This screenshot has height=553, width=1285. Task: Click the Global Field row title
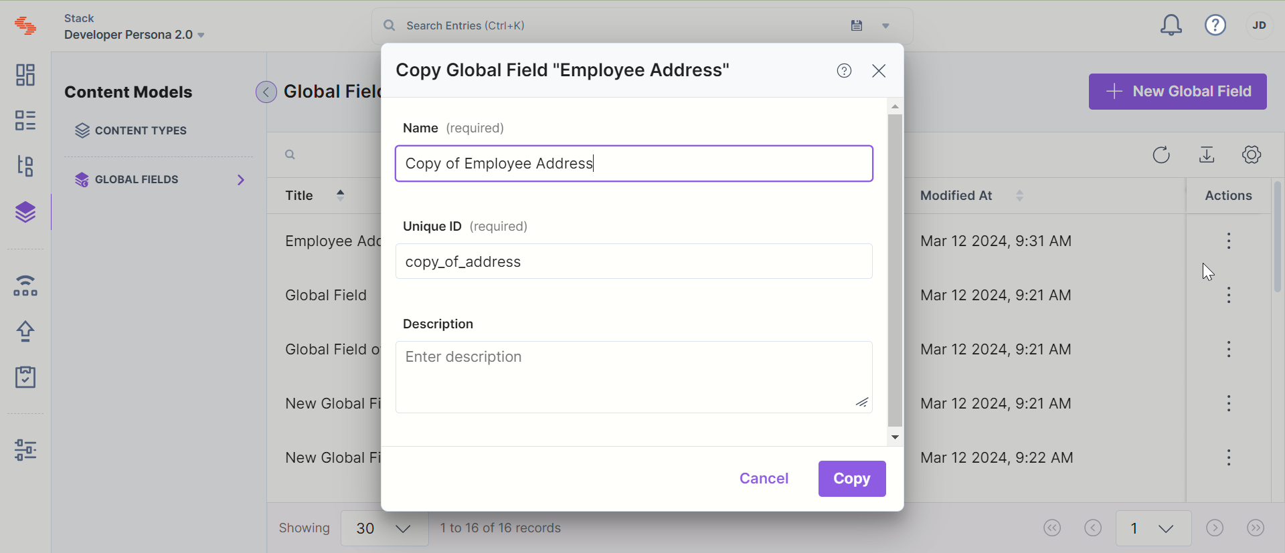click(x=326, y=295)
